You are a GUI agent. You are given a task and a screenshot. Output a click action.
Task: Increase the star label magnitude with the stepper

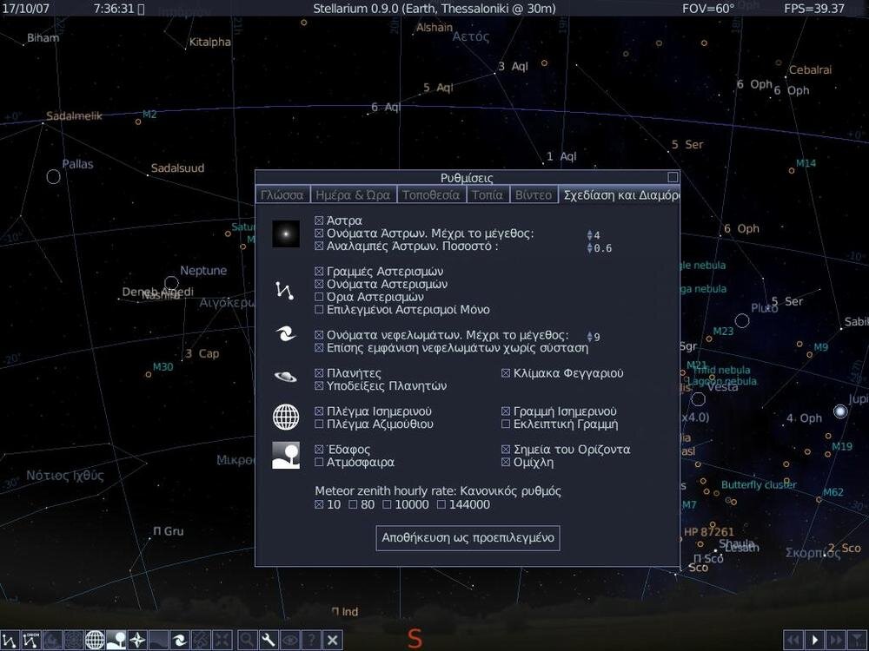coord(588,232)
